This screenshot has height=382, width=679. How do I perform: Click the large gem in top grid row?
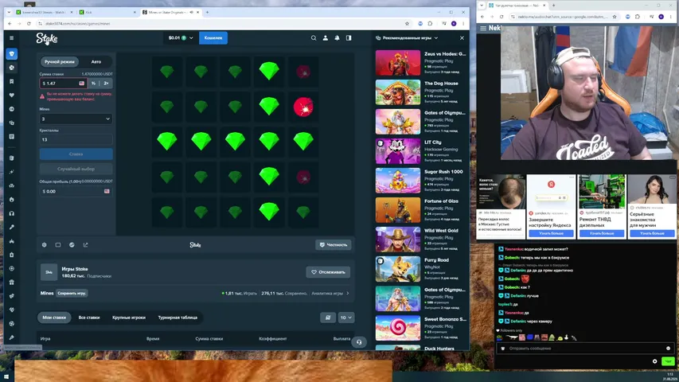click(x=269, y=71)
